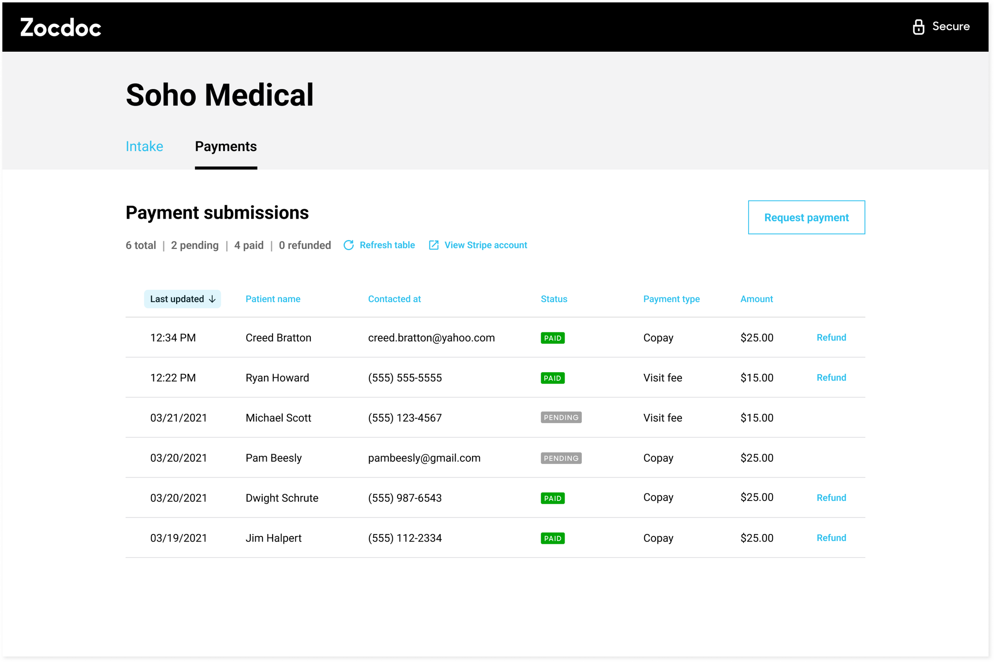Click the Zocdoc logo
This screenshot has height=662, width=994.
pyautogui.click(x=61, y=27)
